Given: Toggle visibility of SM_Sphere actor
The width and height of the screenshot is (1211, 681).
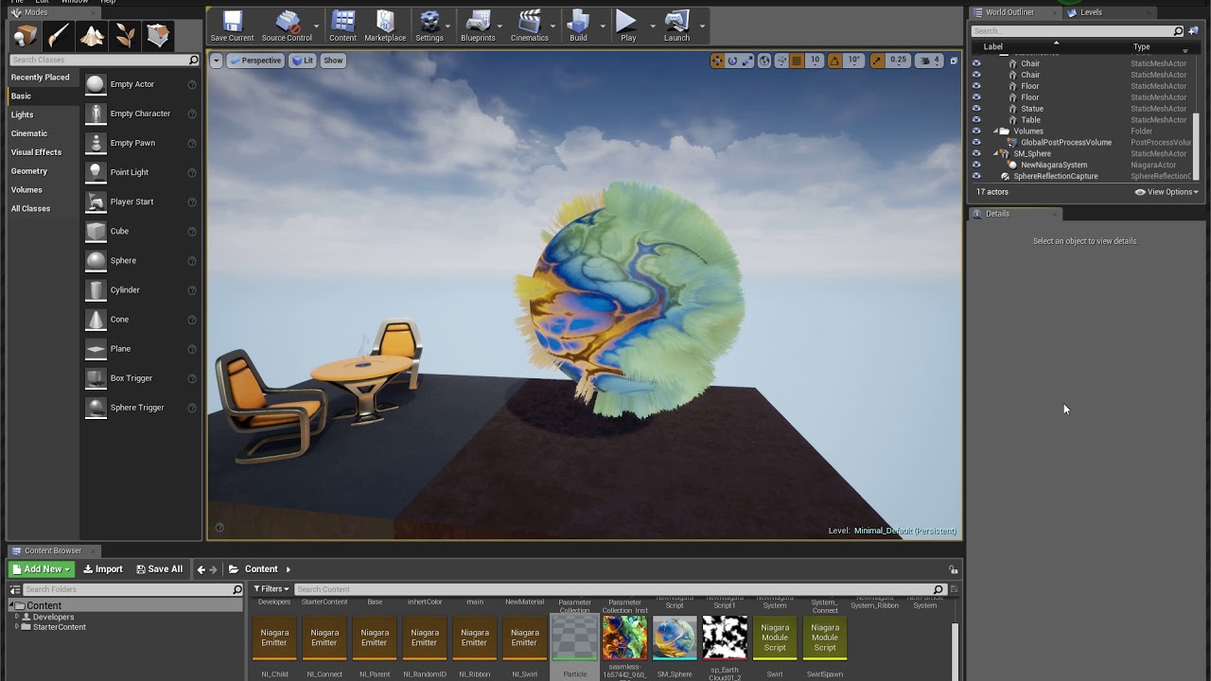Looking at the screenshot, I should 976,154.
